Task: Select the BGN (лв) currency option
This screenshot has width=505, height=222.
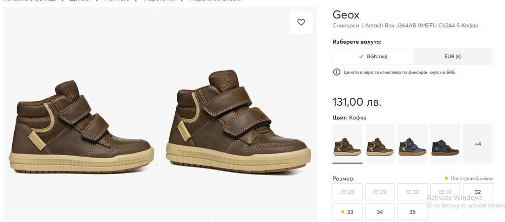Action: pyautogui.click(x=373, y=56)
